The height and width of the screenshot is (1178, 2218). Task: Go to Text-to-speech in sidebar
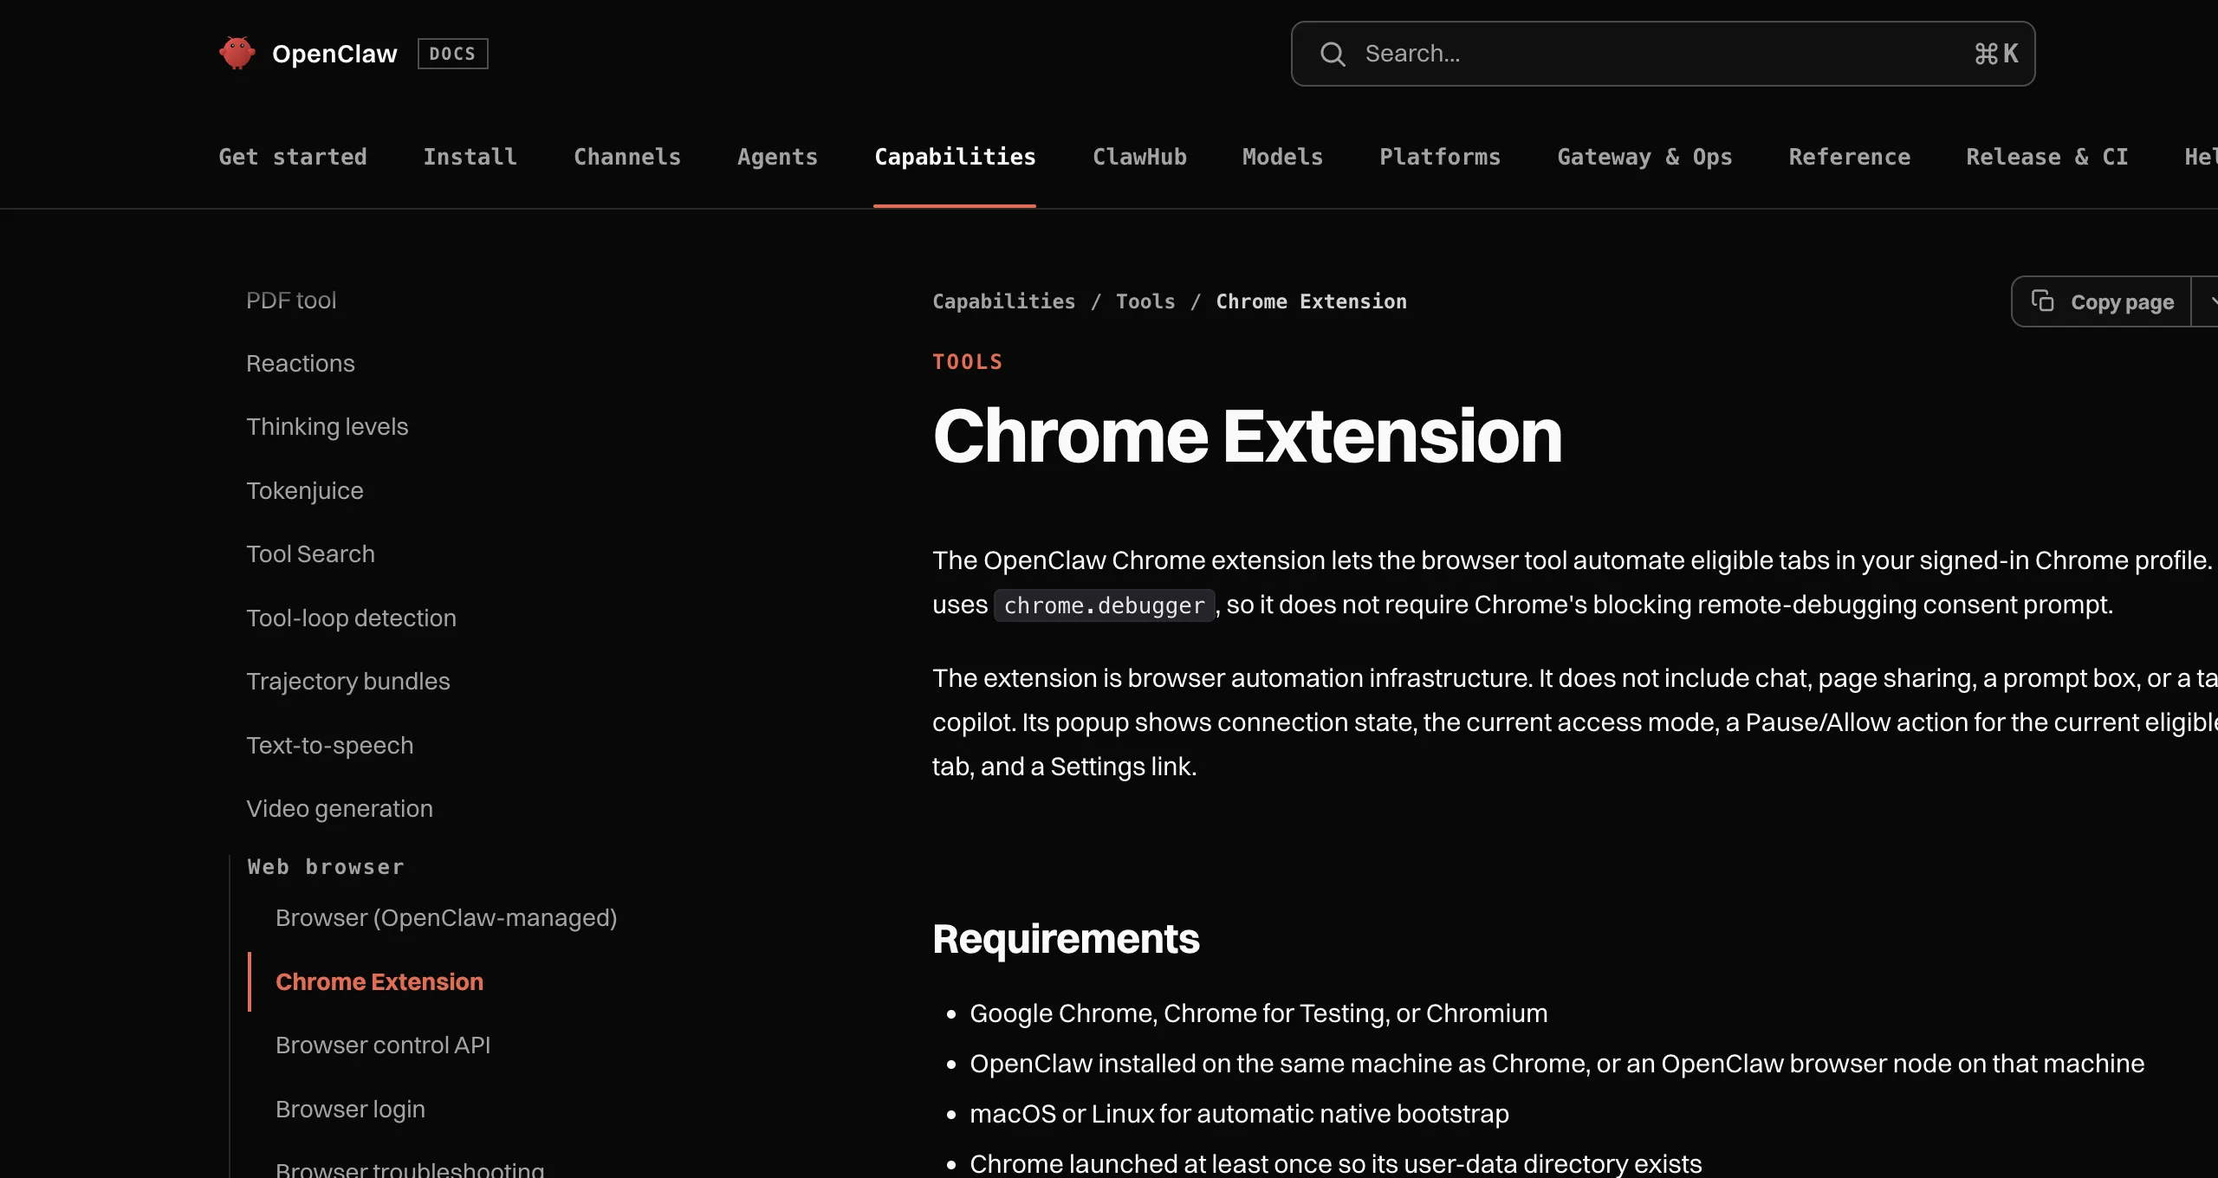coord(330,746)
